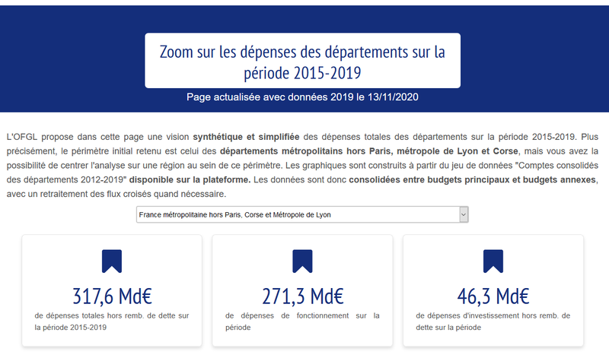Click the "Zoom sur les dépenses" page title

(302, 62)
